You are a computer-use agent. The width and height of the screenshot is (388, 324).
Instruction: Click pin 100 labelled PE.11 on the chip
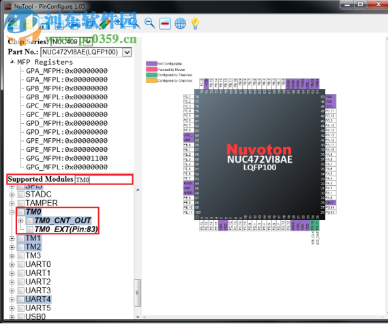tap(189, 212)
